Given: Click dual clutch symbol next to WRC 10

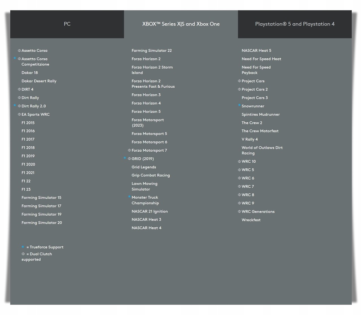Looking at the screenshot, I should click(x=239, y=162).
